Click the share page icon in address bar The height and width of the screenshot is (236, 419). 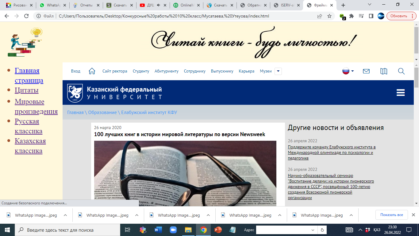point(320,16)
